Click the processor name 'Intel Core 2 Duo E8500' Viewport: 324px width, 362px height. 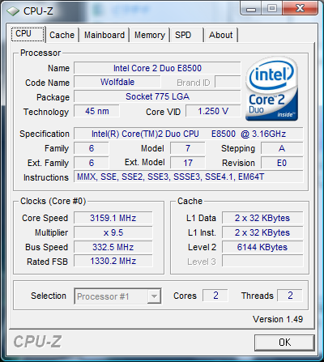coord(157,68)
